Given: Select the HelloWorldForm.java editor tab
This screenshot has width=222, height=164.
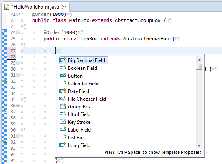Looking at the screenshot, I should pos(35,7).
